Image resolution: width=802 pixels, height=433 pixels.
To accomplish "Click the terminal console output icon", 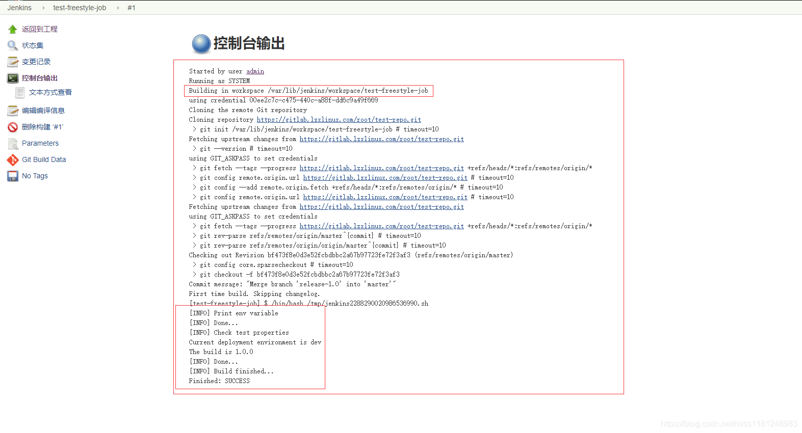I will tap(13, 78).
